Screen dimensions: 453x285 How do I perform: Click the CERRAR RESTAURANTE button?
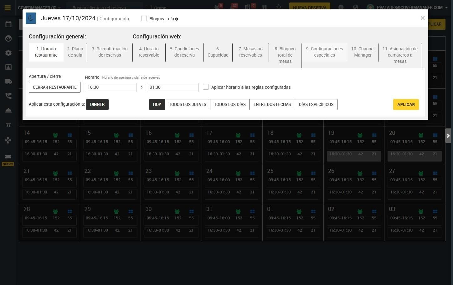click(54, 87)
